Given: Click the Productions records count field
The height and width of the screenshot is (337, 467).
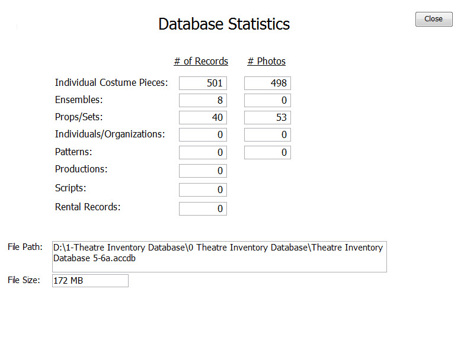Looking at the screenshot, I should tap(203, 171).
